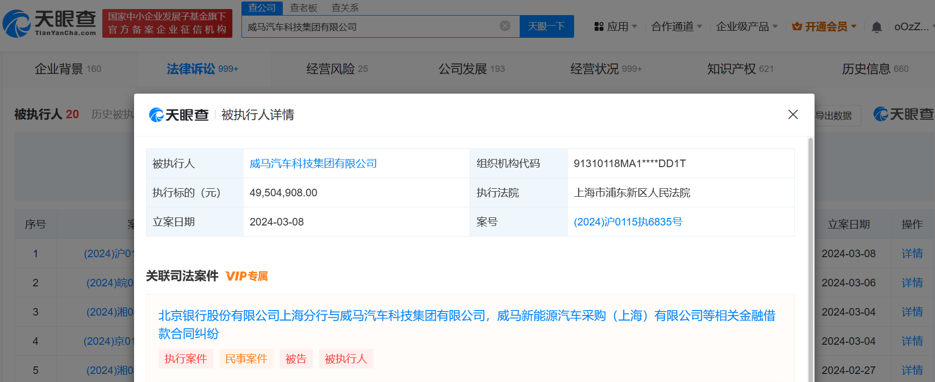Click the 天眼一下 search button

click(546, 26)
